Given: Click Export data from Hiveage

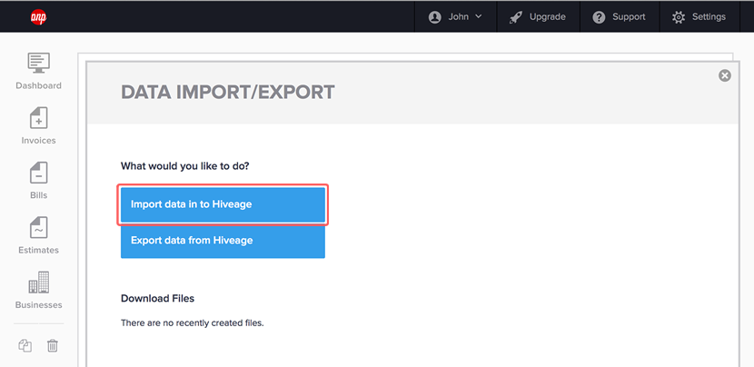Looking at the screenshot, I should tap(223, 240).
